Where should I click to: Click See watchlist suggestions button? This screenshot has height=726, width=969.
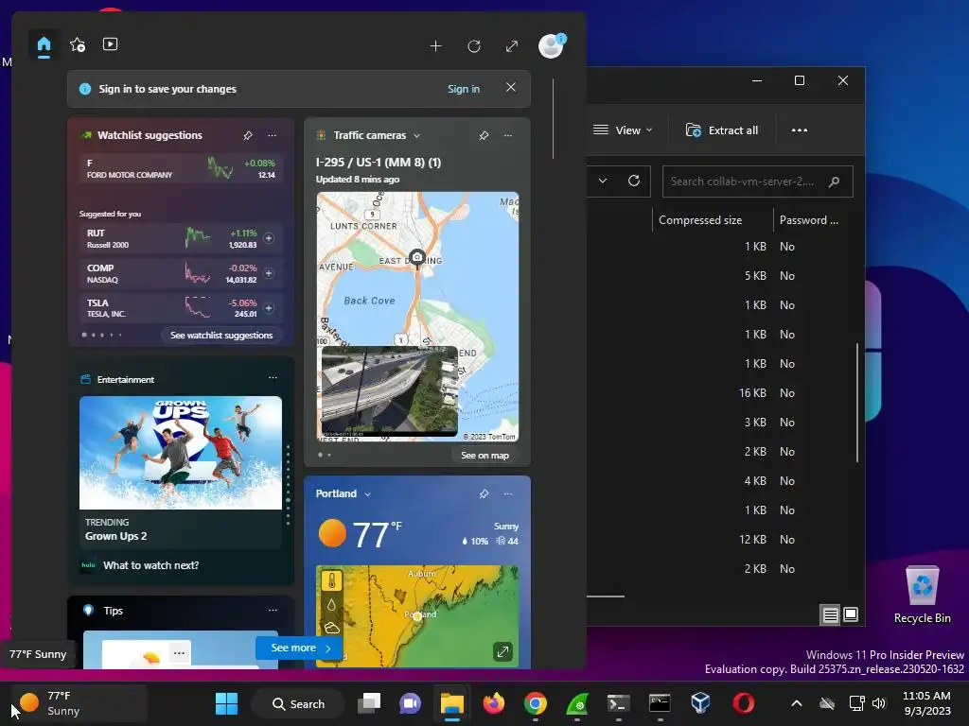(x=221, y=336)
